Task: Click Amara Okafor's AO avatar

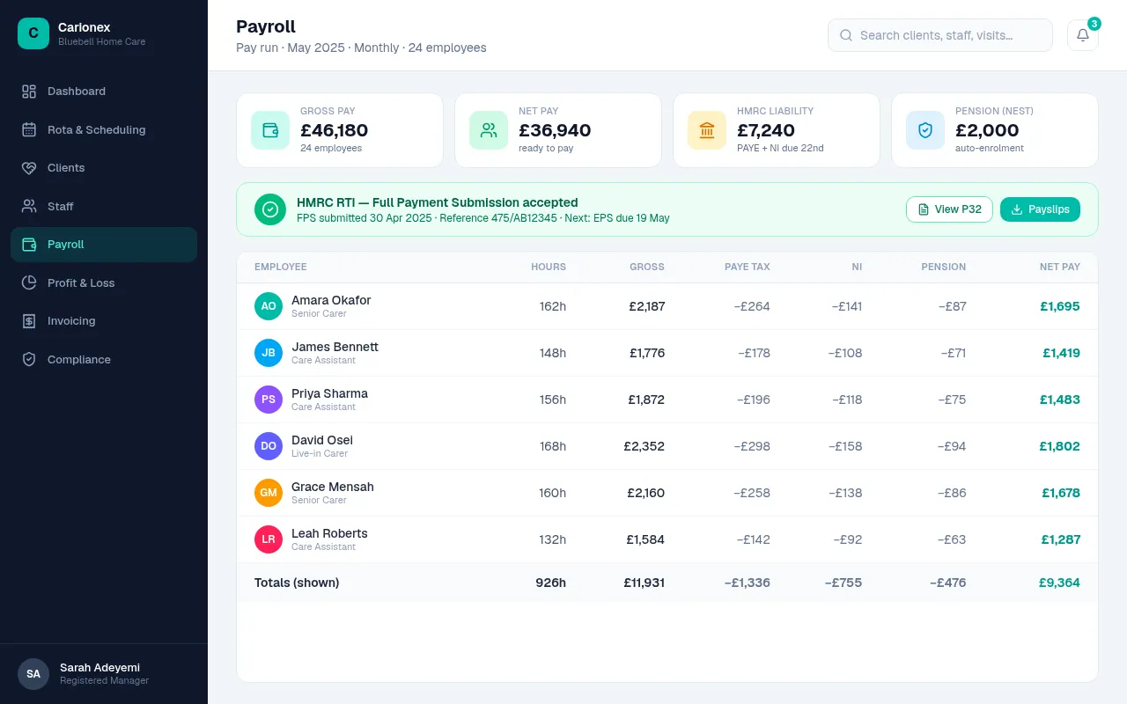Action: pyautogui.click(x=269, y=306)
